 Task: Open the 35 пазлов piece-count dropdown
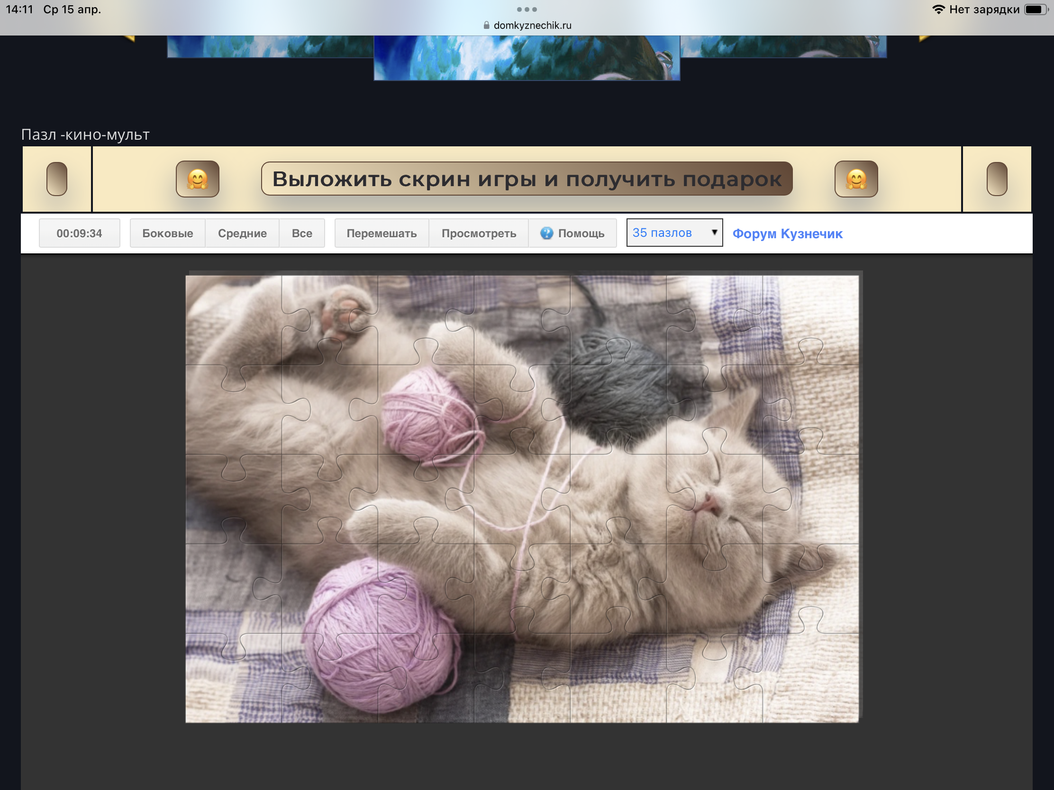[x=667, y=233]
